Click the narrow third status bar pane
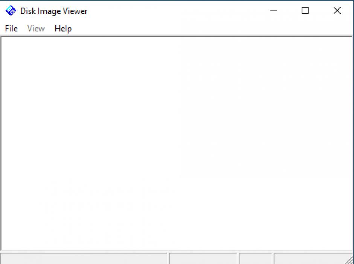The width and height of the screenshot is (354, 264). [255, 259]
